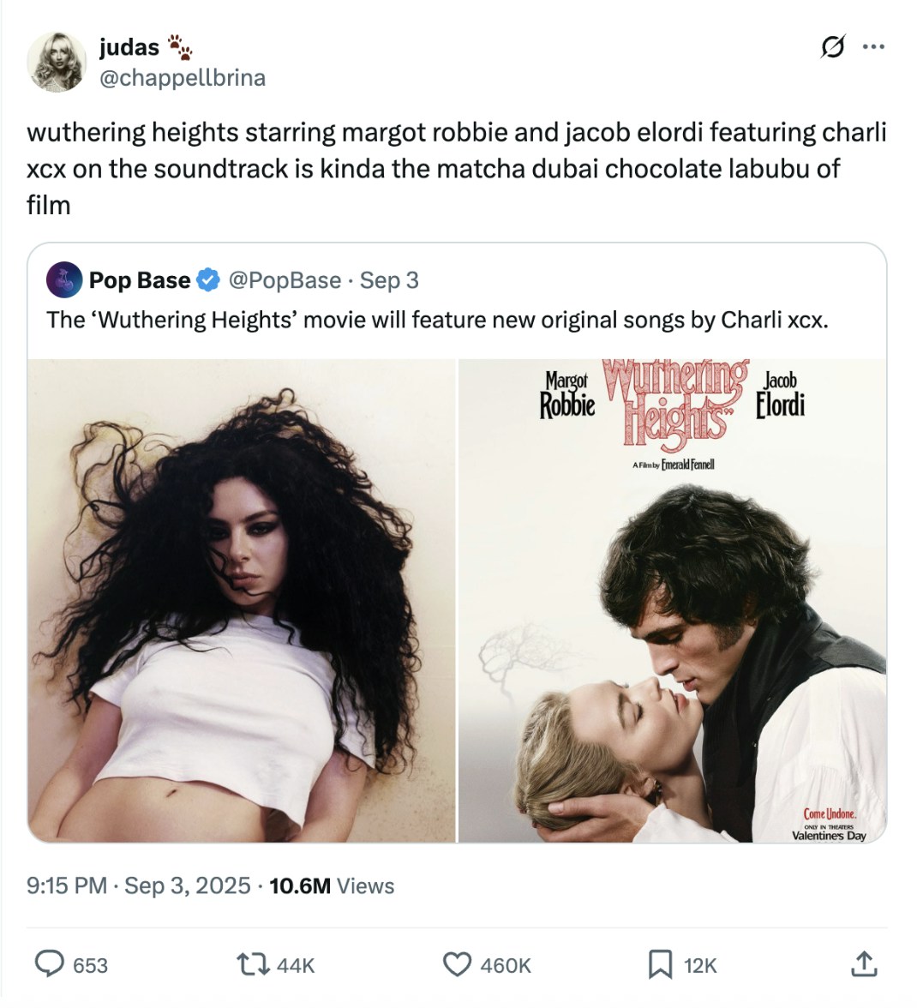Image resolution: width=917 pixels, height=1008 pixels.
Task: Open the judas display name
Action: pyautogui.click(x=129, y=47)
